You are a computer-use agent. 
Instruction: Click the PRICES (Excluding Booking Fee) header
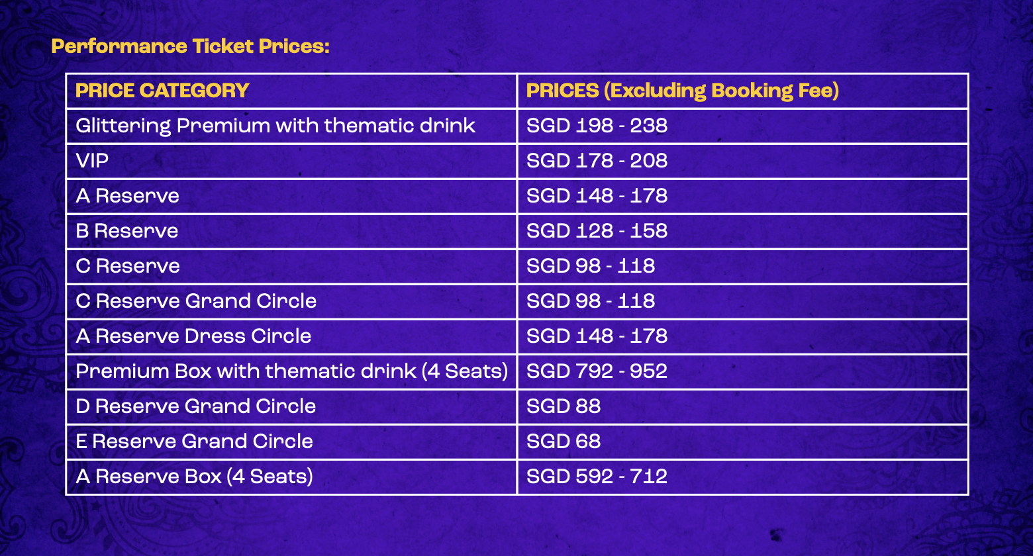pyautogui.click(x=682, y=91)
